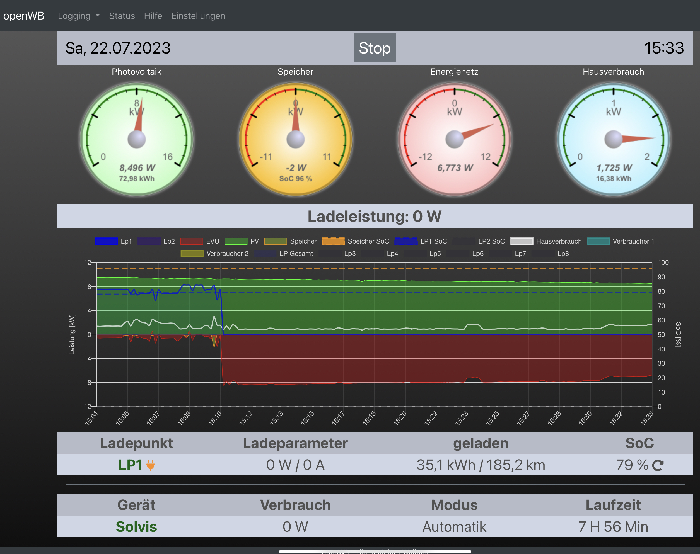Viewport: 700px width, 554px height.
Task: Click the Energienetz grid gauge dial
Action: tap(454, 139)
